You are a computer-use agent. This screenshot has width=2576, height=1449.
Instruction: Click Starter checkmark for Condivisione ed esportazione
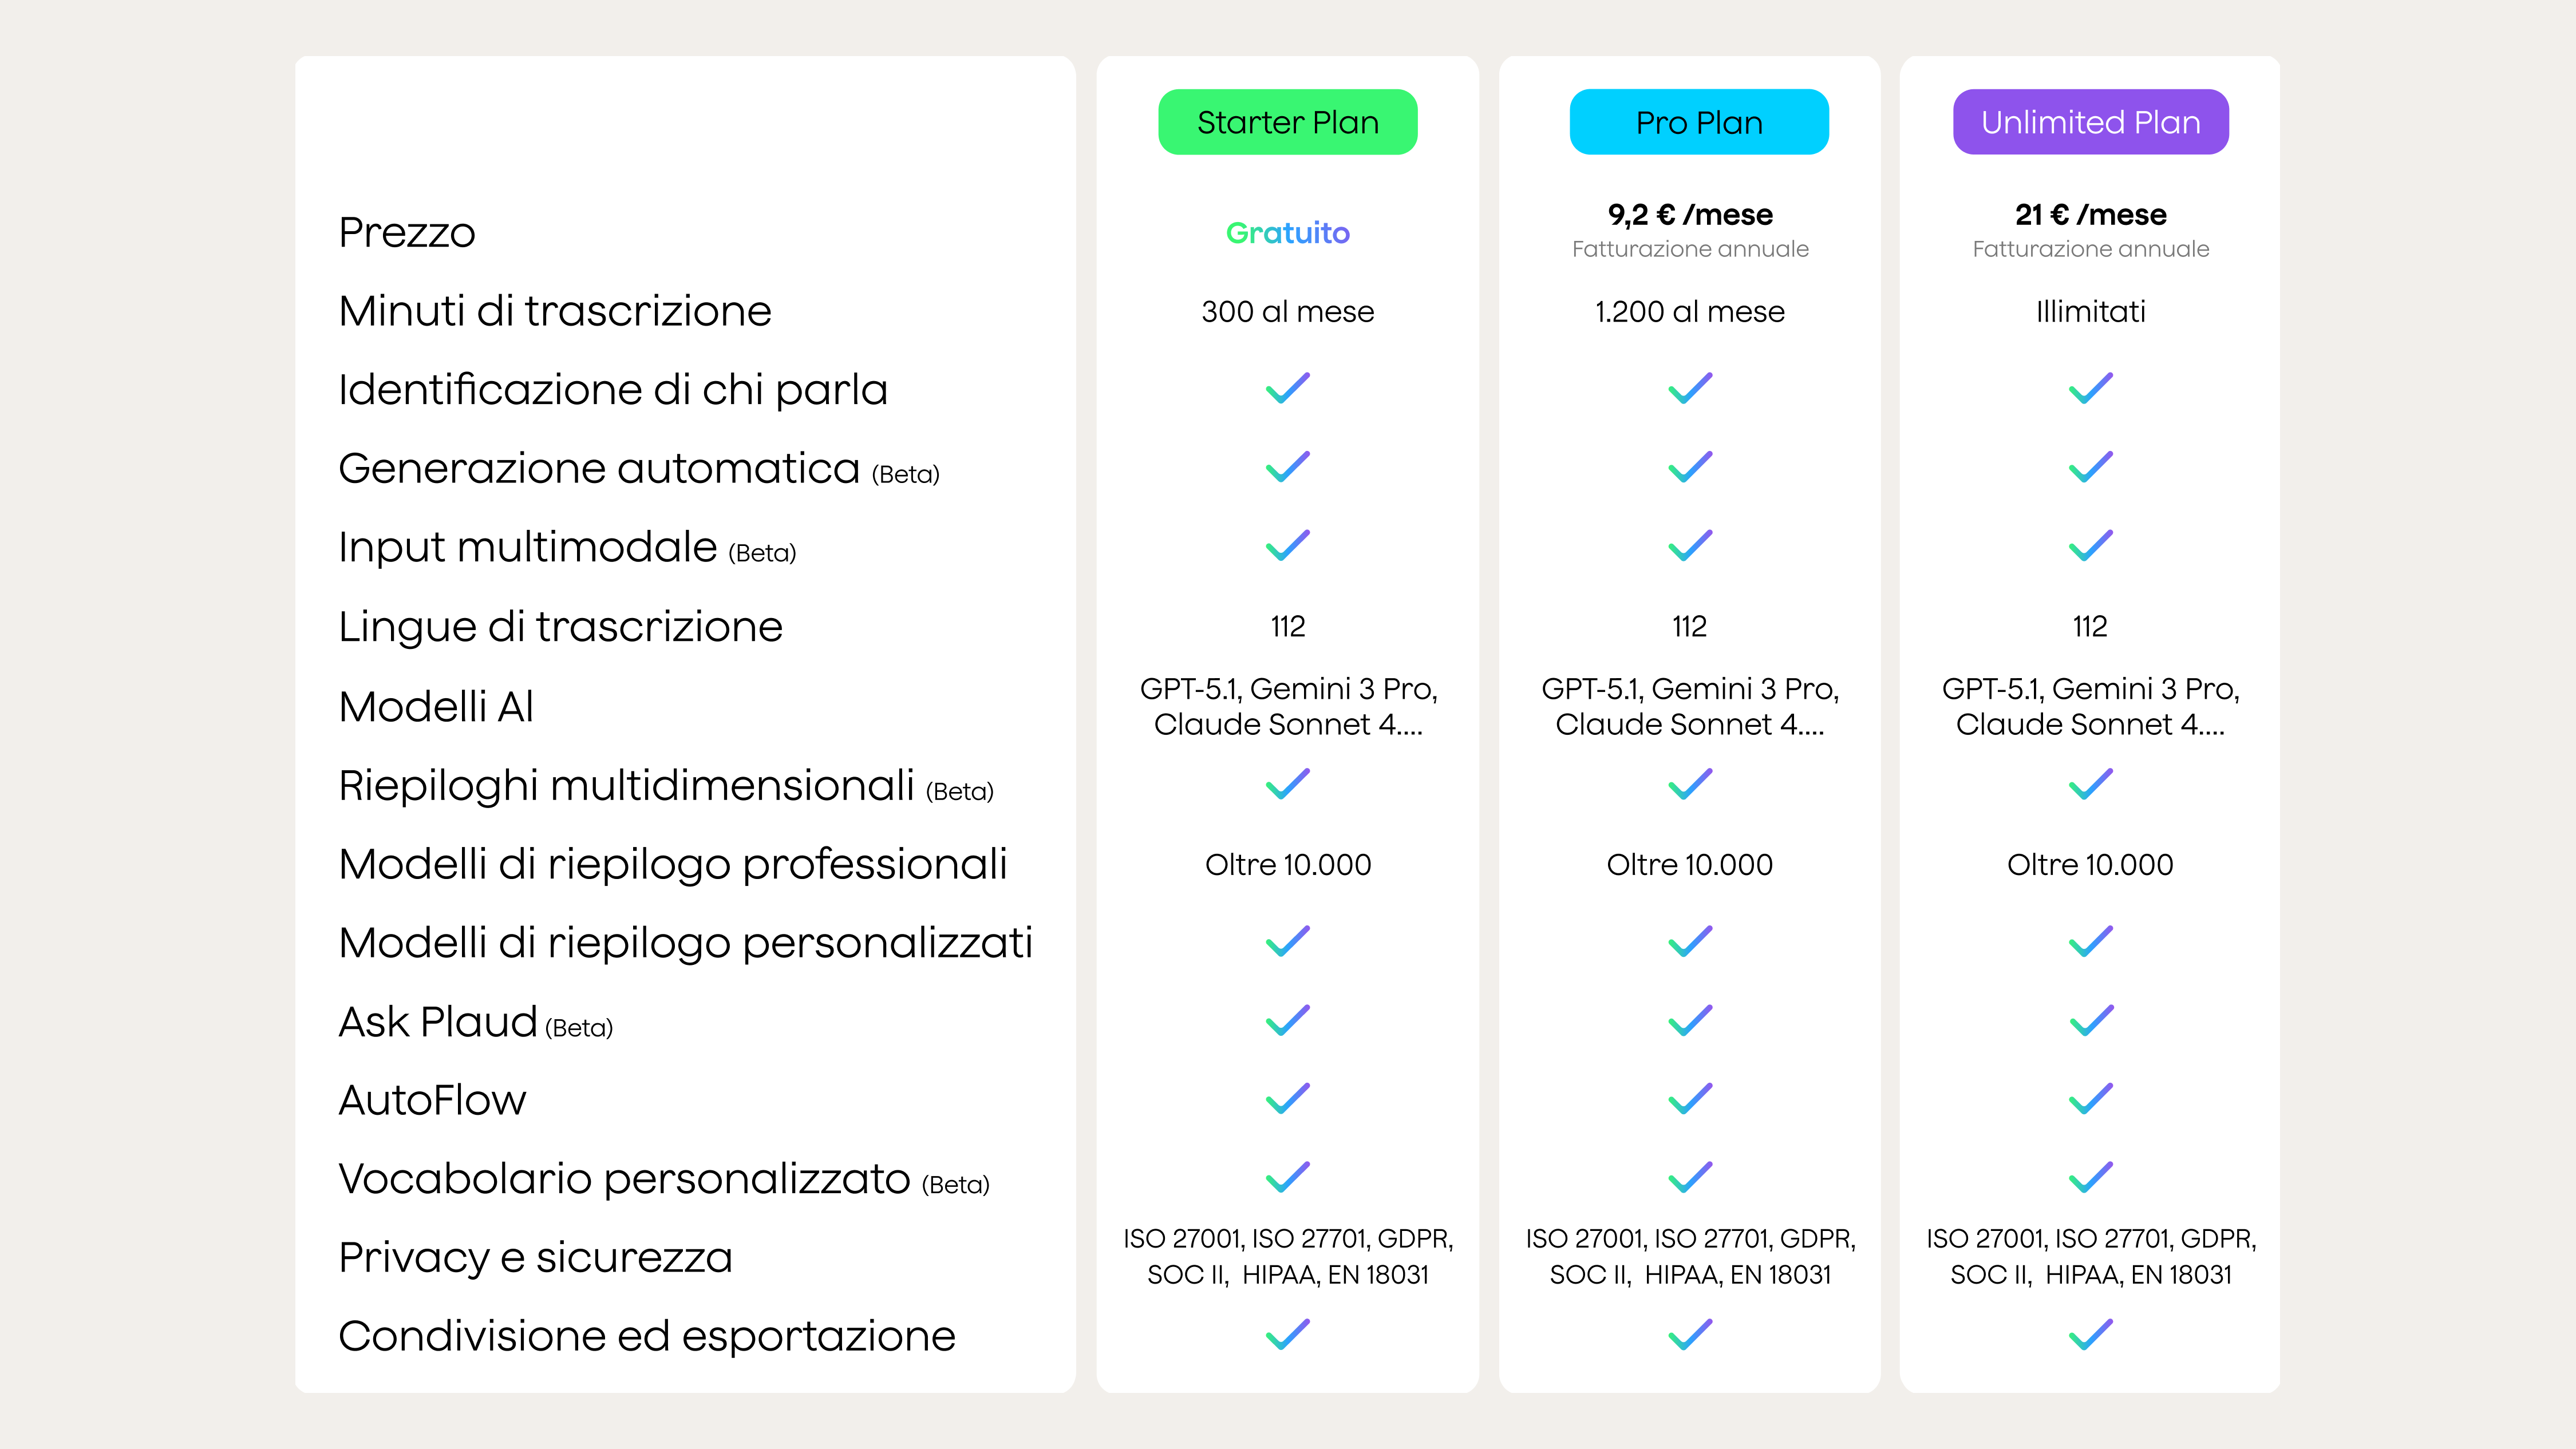pos(1287,1335)
